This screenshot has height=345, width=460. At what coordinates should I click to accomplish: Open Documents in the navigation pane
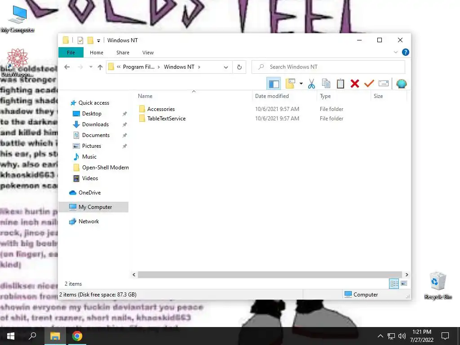96,135
